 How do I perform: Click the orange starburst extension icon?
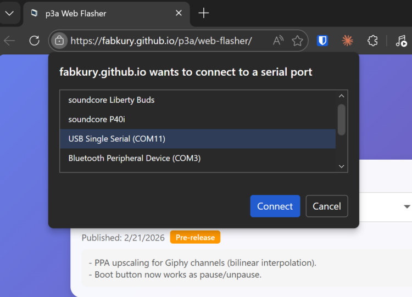(347, 41)
